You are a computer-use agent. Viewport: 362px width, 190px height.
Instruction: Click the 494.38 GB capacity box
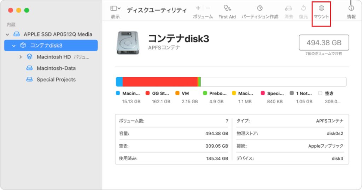point(324,42)
